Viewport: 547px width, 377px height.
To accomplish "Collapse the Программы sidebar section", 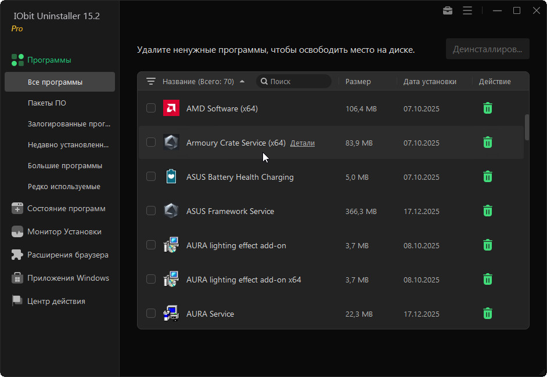I will point(49,60).
